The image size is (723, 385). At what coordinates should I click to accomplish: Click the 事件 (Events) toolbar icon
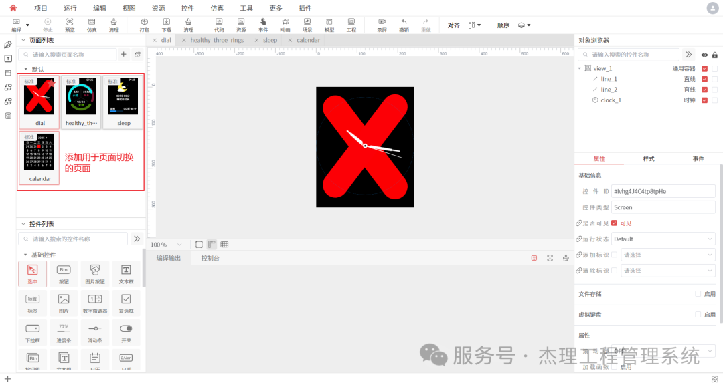tap(262, 25)
